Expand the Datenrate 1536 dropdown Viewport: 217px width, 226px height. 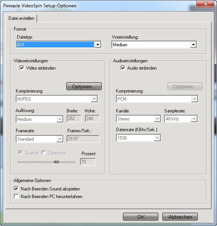tap(138, 138)
